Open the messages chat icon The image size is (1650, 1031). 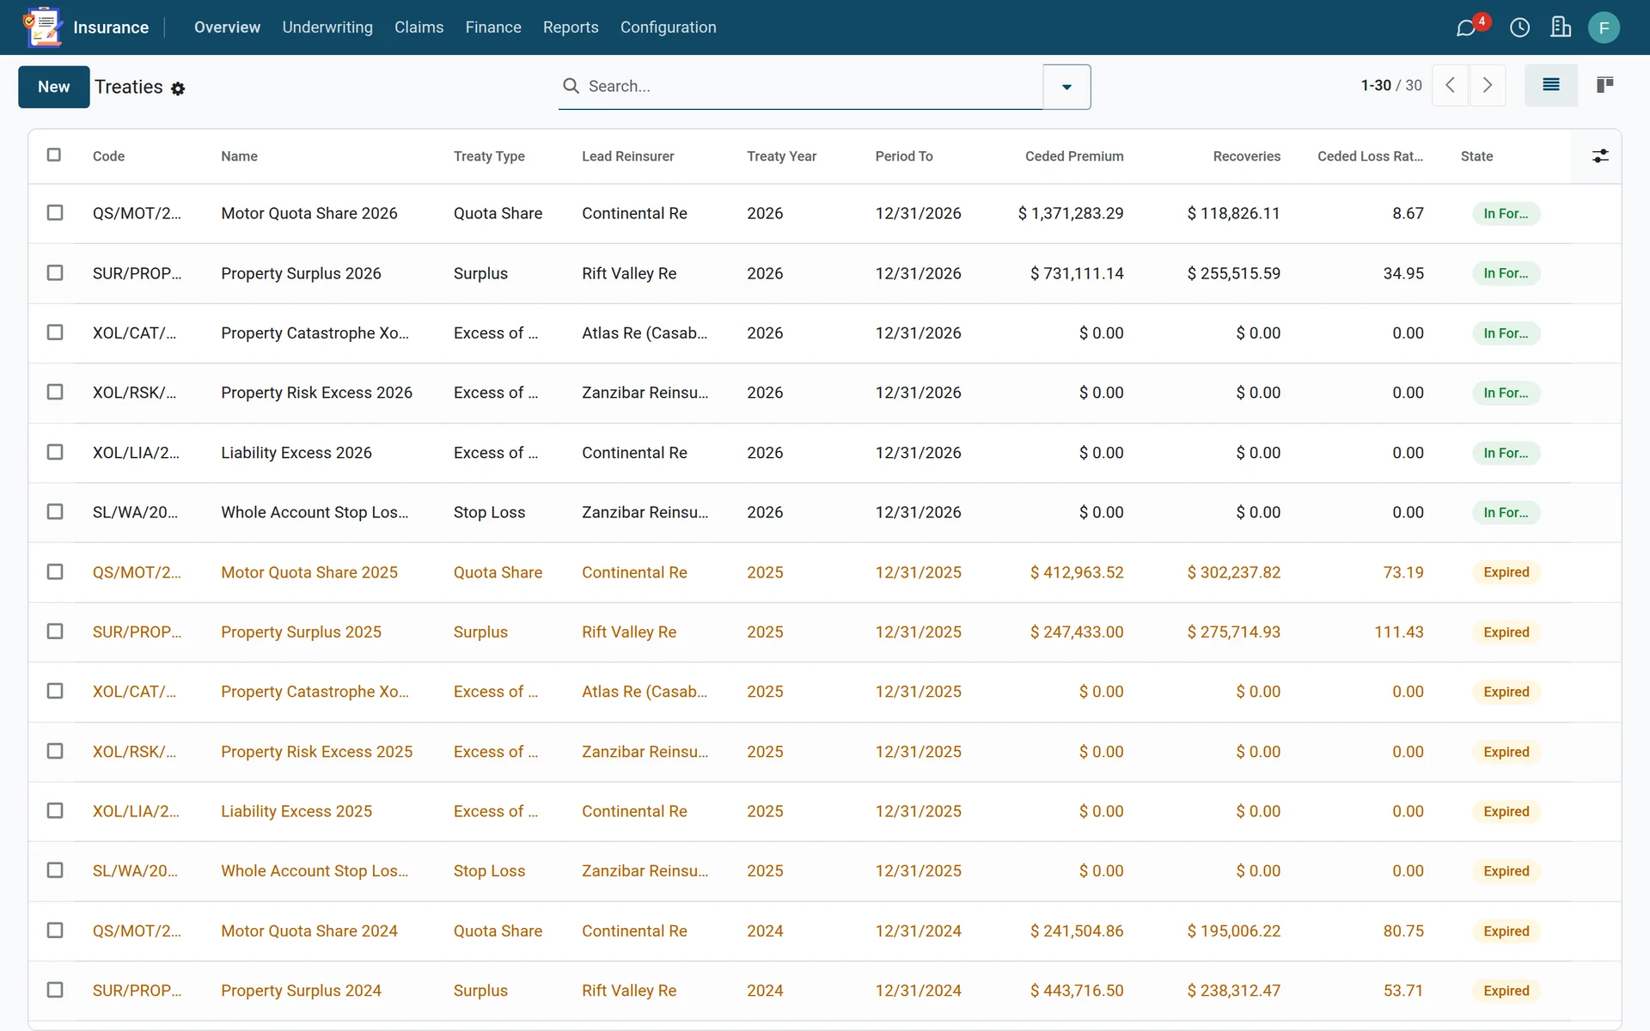[1466, 27]
